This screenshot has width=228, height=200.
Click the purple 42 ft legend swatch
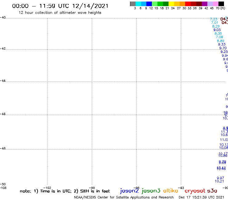tap(205, 4)
